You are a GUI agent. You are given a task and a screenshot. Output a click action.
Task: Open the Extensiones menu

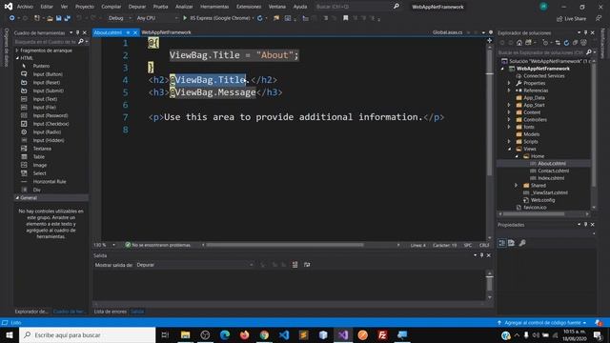249,7
